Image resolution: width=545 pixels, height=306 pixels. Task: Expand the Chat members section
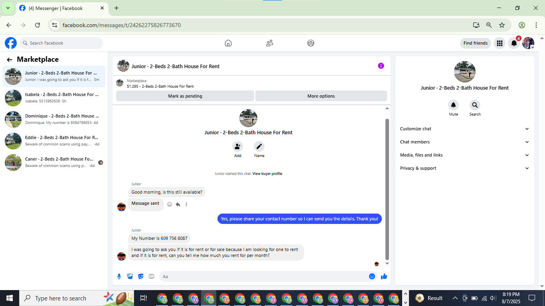465,142
